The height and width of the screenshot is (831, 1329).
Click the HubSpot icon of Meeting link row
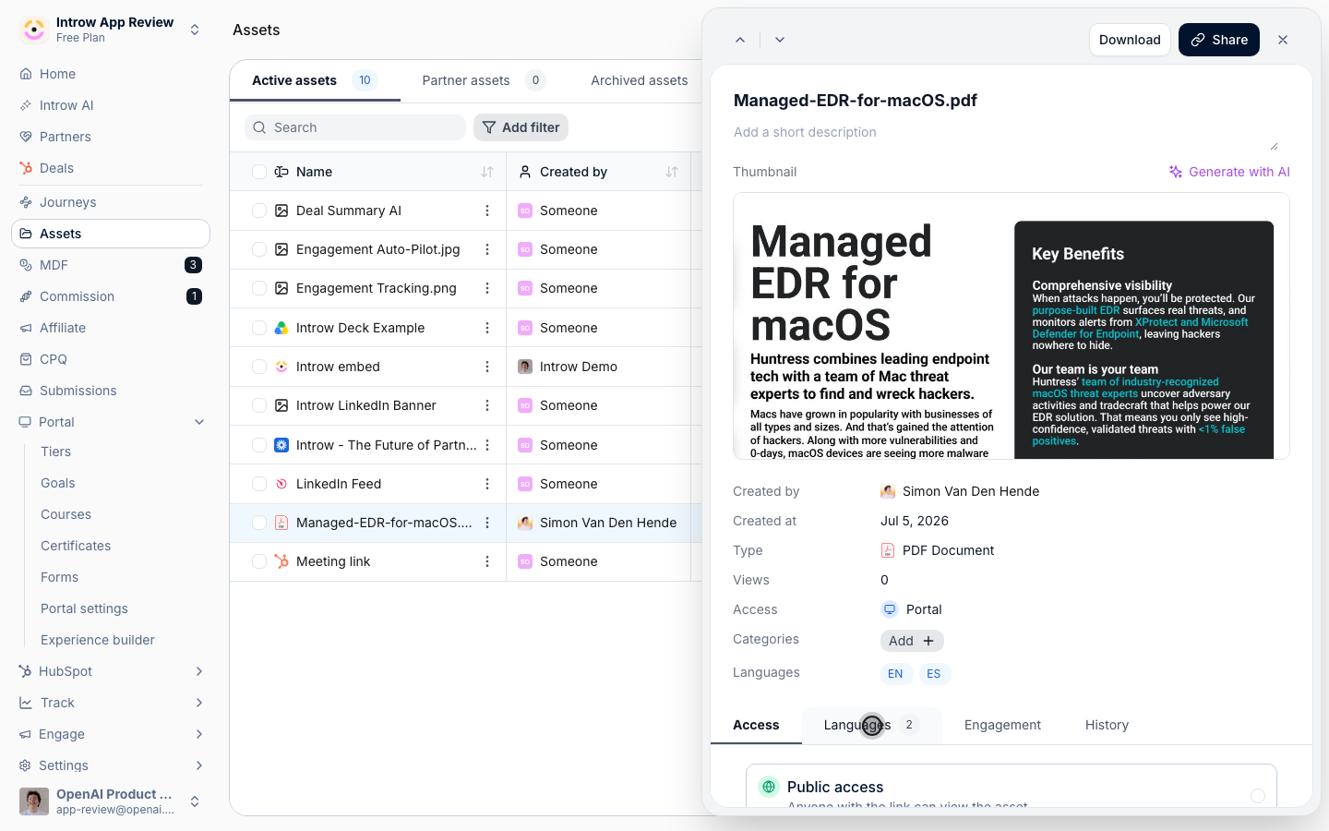tap(281, 561)
